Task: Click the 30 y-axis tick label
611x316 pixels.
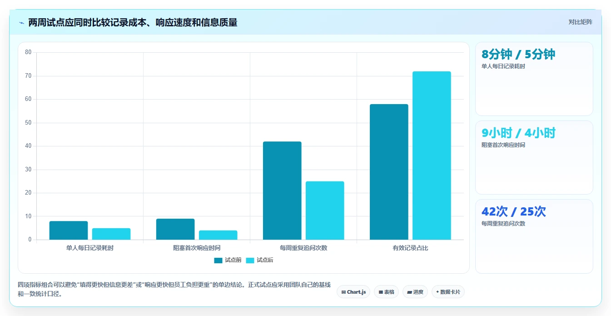Action: pyautogui.click(x=28, y=170)
